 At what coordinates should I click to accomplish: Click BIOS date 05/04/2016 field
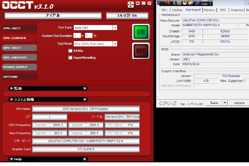[x=215, y=64]
